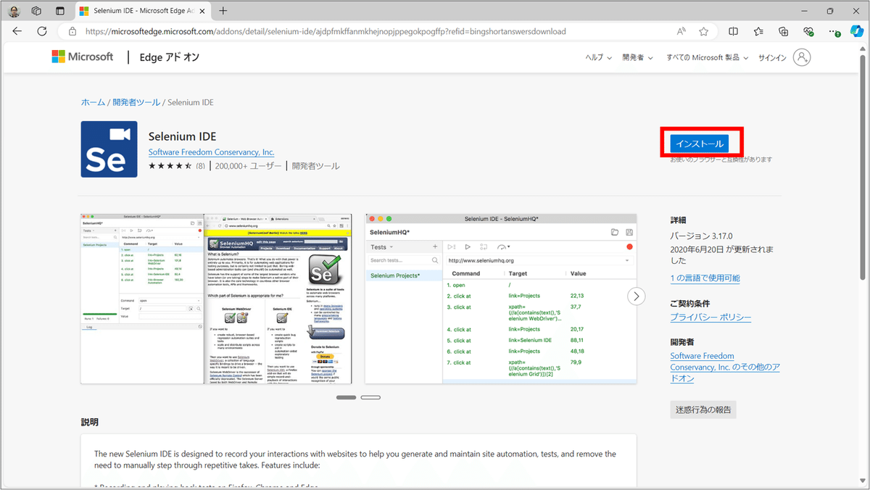Open the Edge workspaces icon
Viewport: 870px width, 490px height.
[36, 11]
